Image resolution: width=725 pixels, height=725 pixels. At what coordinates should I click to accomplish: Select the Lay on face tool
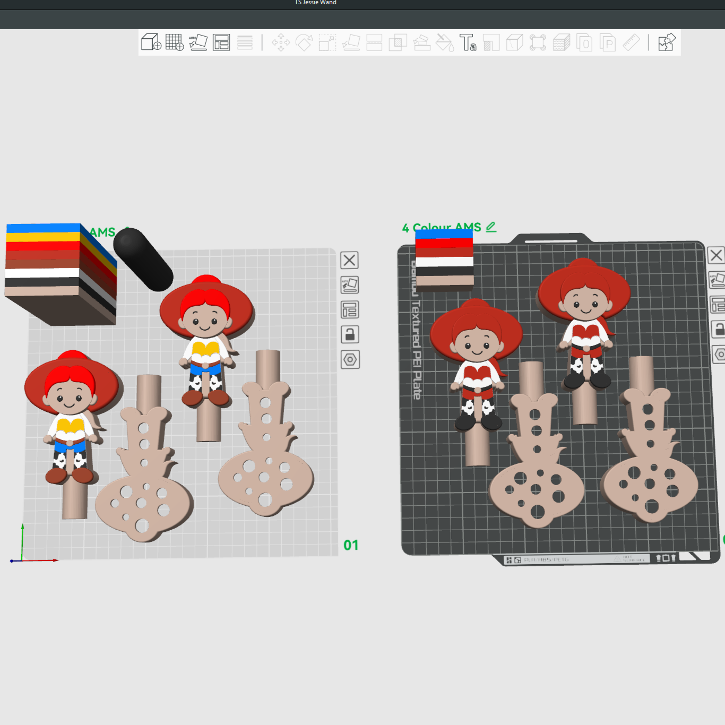[351, 42]
